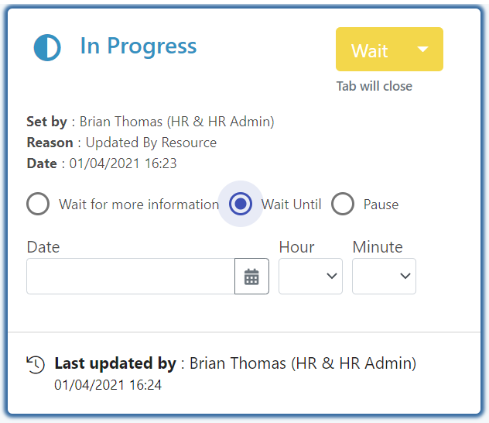The width and height of the screenshot is (489, 423).
Task: Click the In Progress half-circle status icon
Action: pos(47,47)
